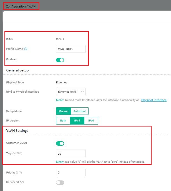Enable the Service VLAN switch
The image size is (171, 191).
[60, 182]
